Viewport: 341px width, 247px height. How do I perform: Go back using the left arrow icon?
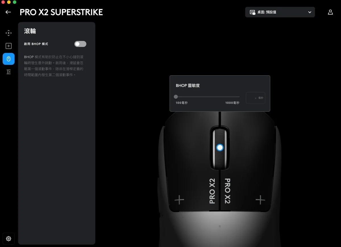click(8, 12)
